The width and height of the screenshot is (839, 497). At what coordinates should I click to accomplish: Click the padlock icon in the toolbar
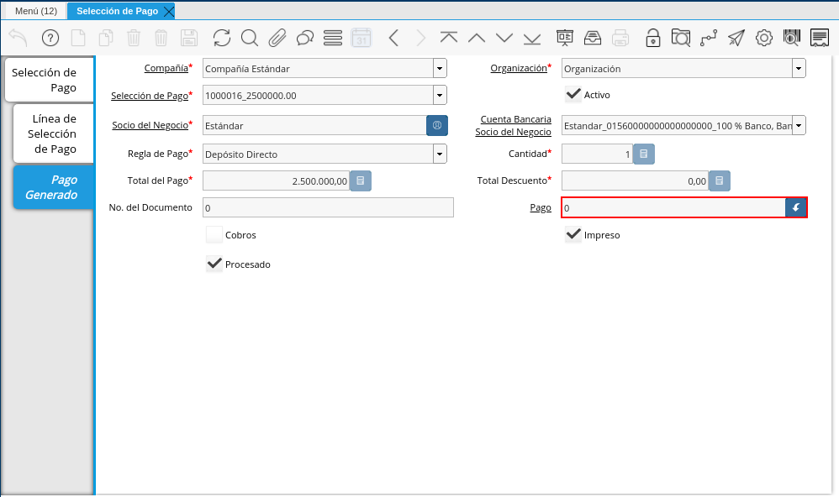click(652, 38)
